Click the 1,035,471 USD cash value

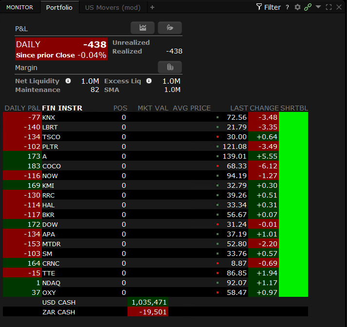pyautogui.click(x=148, y=302)
